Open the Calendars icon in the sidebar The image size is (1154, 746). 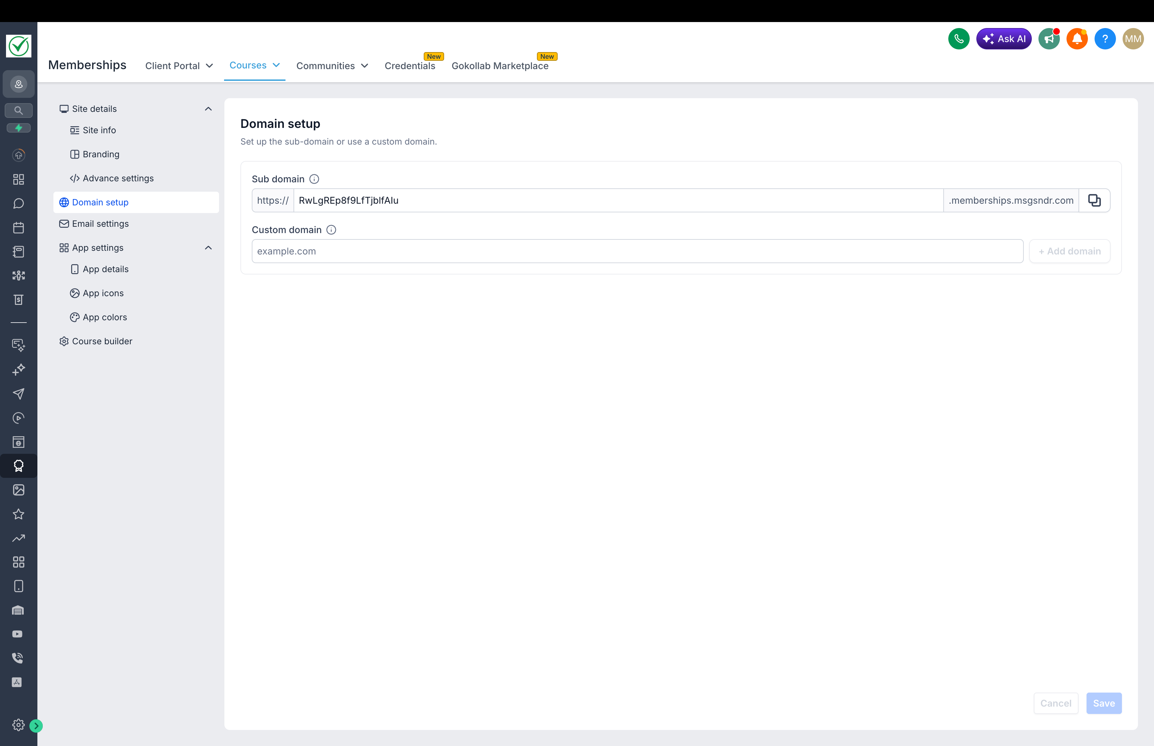(x=18, y=227)
